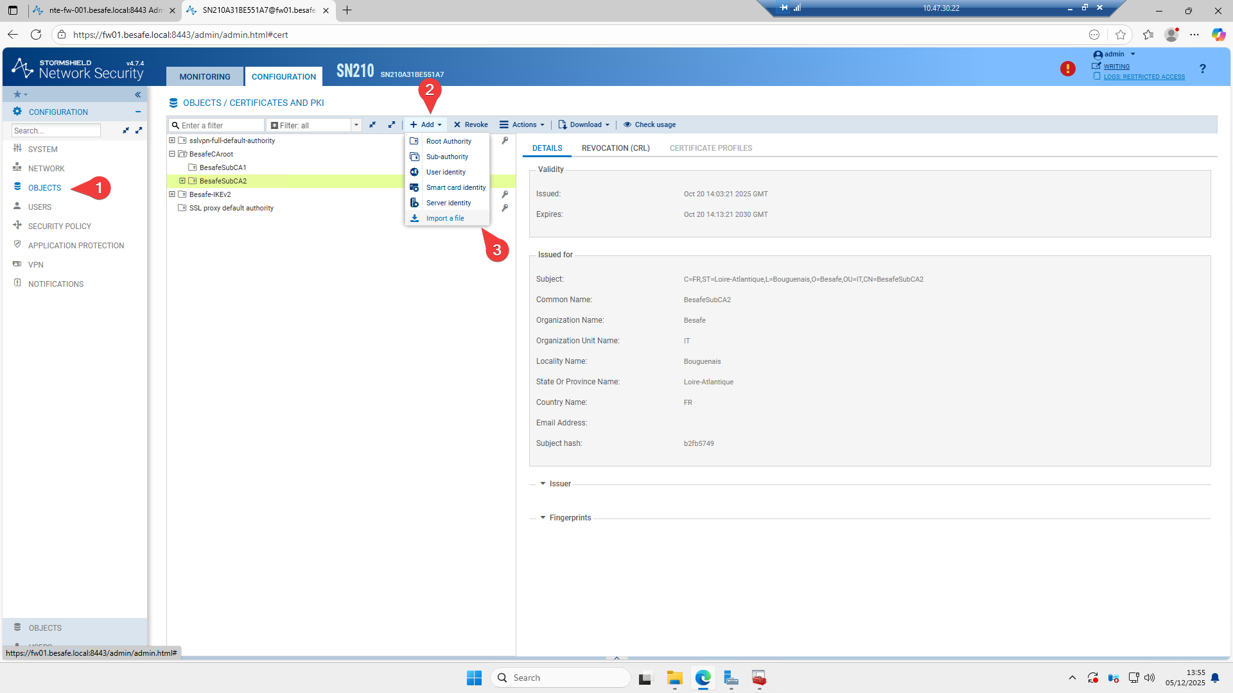Expand the BesafeSubCA2 tree node

[182, 181]
